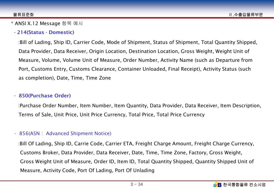Image resolution: width=274 pixels, height=190 pixels.
Task: Click the line starting 'Gross Weight Unit of Measure, Order ID'
Action: pyautogui.click(x=137, y=162)
